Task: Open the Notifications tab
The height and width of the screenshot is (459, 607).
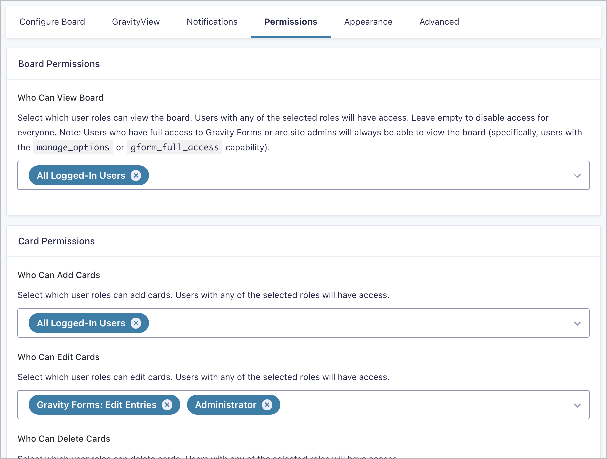Action: click(x=212, y=22)
